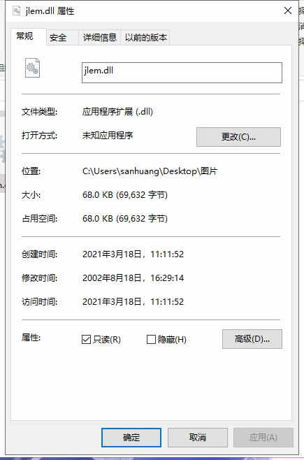Confirm with the 确定 button
The image size is (304, 460).
[131, 438]
